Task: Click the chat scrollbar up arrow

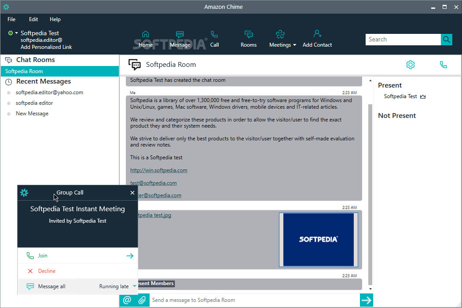Action: pyautogui.click(x=370, y=81)
